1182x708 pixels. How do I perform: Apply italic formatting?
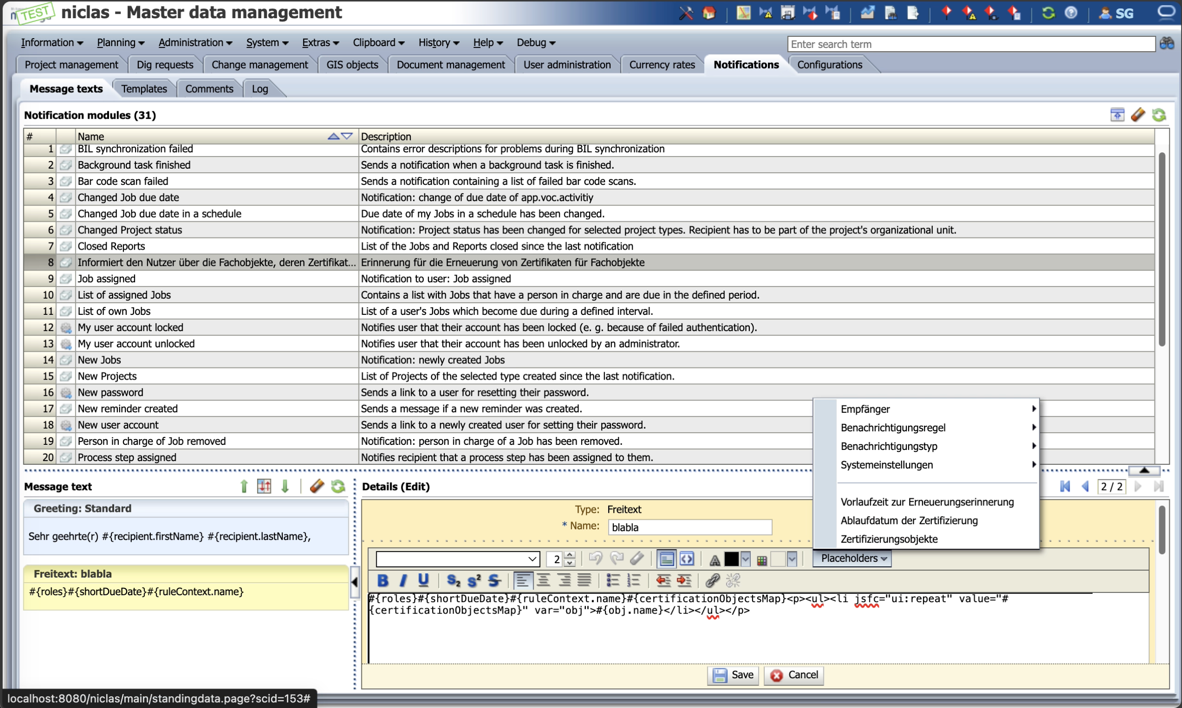(x=403, y=581)
